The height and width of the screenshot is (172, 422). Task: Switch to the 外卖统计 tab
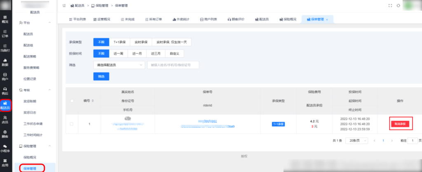click(x=181, y=19)
